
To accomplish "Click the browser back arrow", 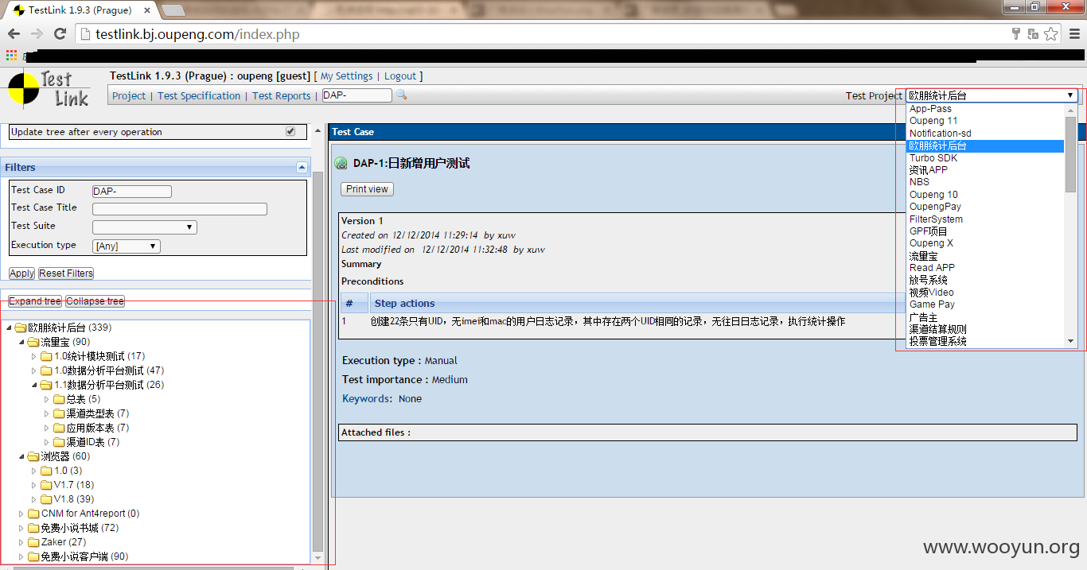I will click(14, 34).
